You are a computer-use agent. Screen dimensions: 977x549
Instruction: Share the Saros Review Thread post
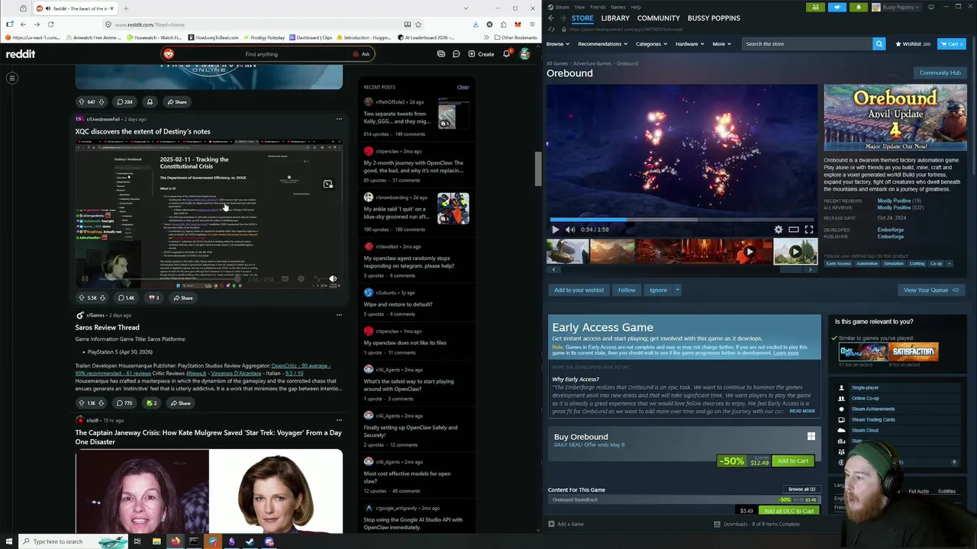click(x=181, y=403)
